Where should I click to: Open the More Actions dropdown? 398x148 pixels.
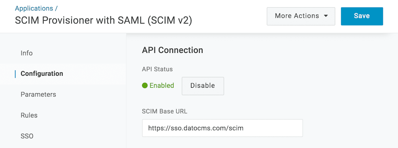coord(301,16)
